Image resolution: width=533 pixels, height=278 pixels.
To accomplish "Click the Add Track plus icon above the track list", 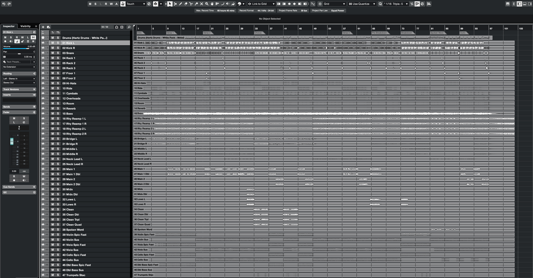I will point(42,27).
